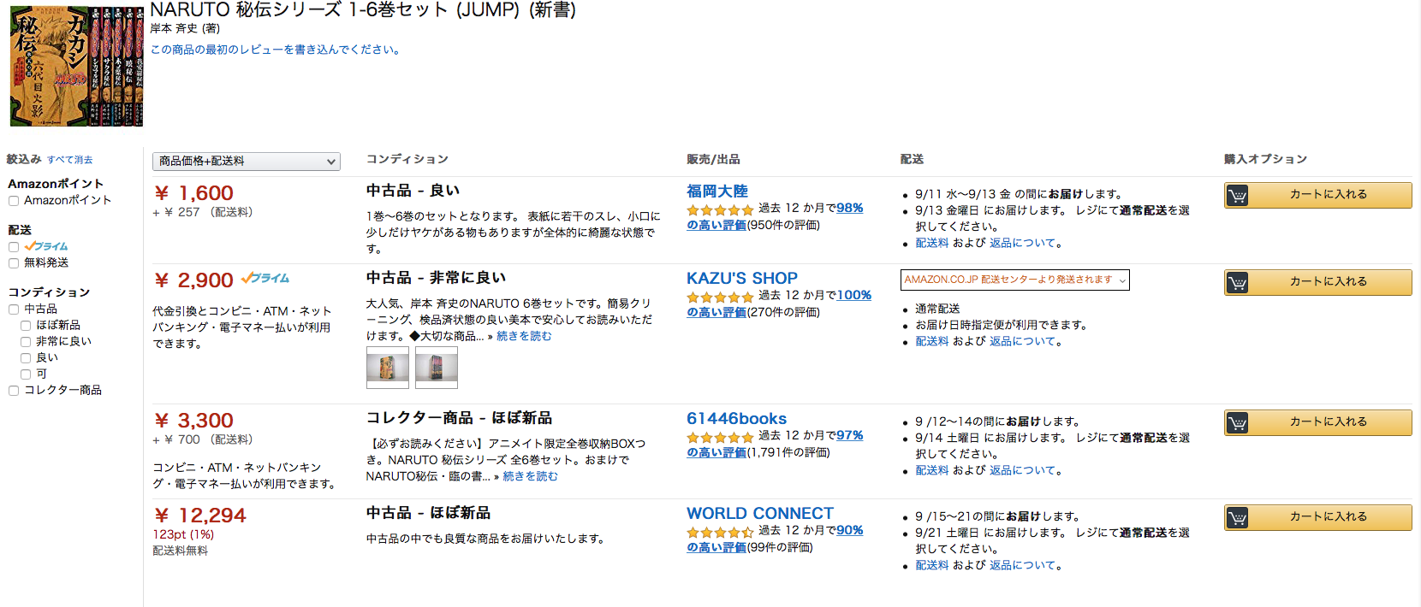Enable the Amazonポイント filter checkbox

coord(14,201)
